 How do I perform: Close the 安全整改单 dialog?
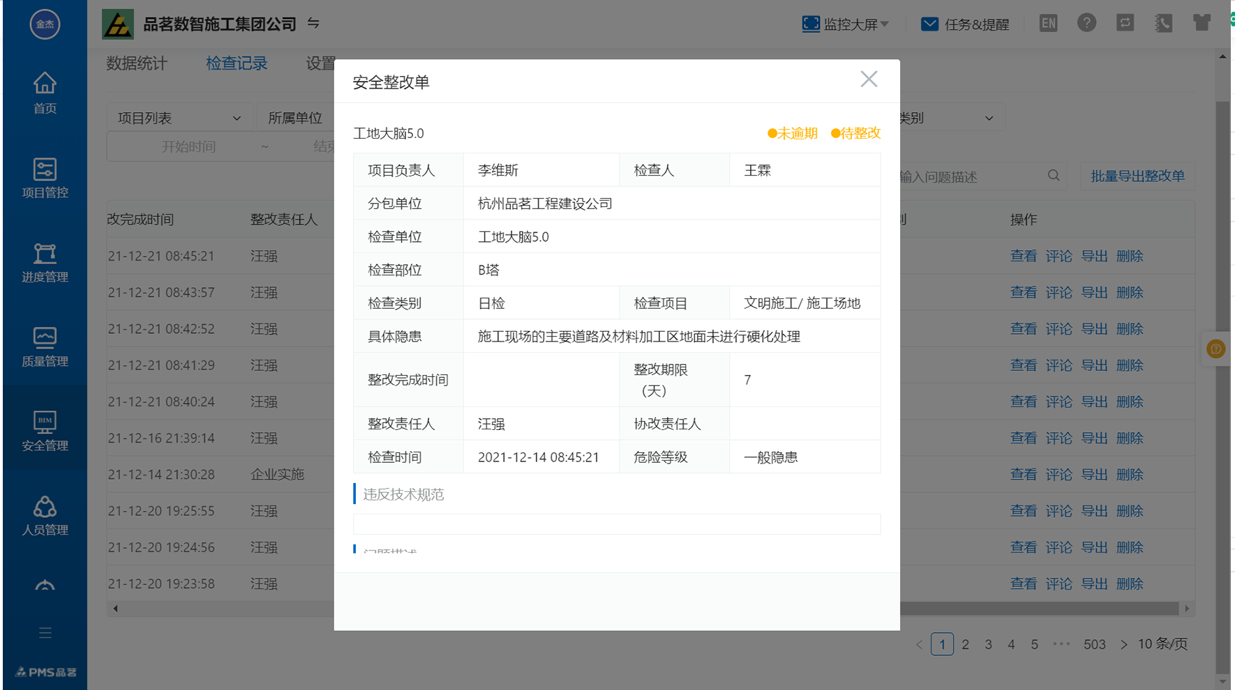coord(869,79)
